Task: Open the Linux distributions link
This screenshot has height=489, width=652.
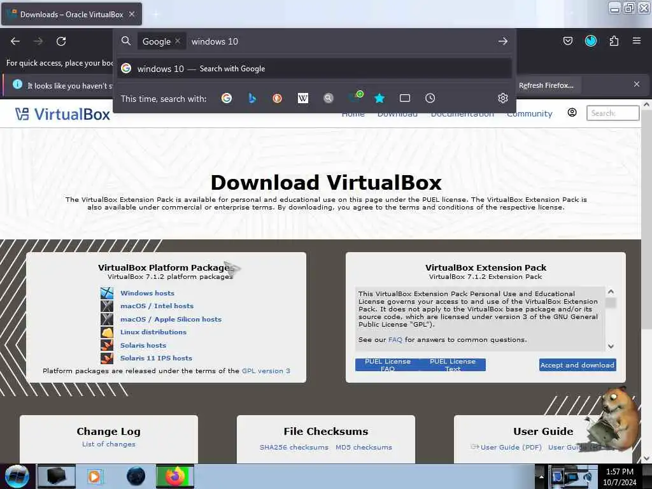Action: click(153, 332)
